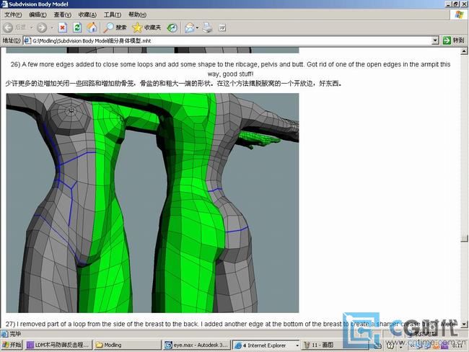The image size is (469, 352).
Task: Open the History toolbar icon
Action: click(172, 28)
